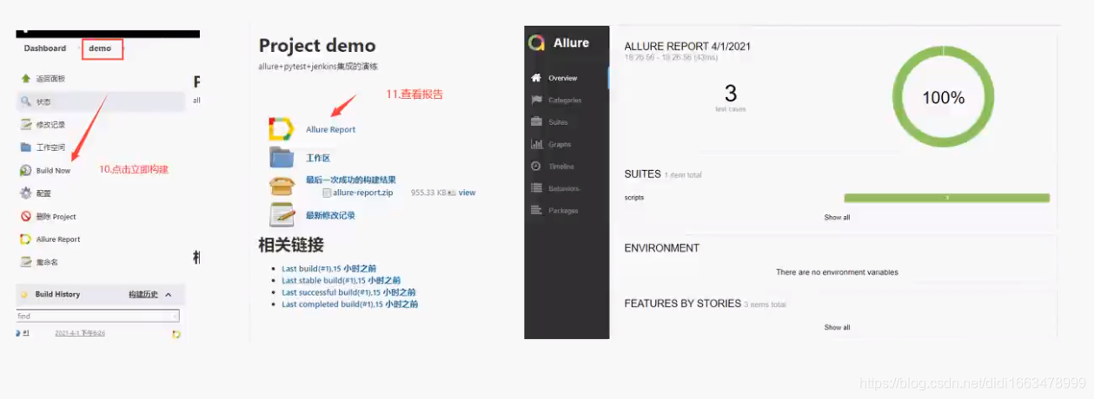Click the red prohibition icon for 删除 Project
Viewport: 1094px width, 399px height.
click(x=26, y=216)
